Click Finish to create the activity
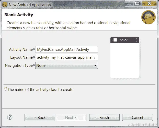 tap(104, 117)
